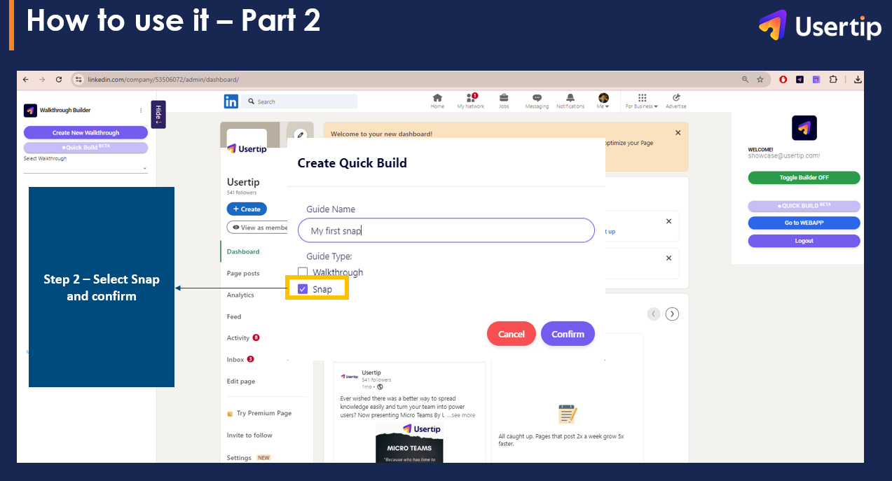892x481 pixels.
Task: Open LinkedIn Notifications bell
Action: [x=570, y=102]
